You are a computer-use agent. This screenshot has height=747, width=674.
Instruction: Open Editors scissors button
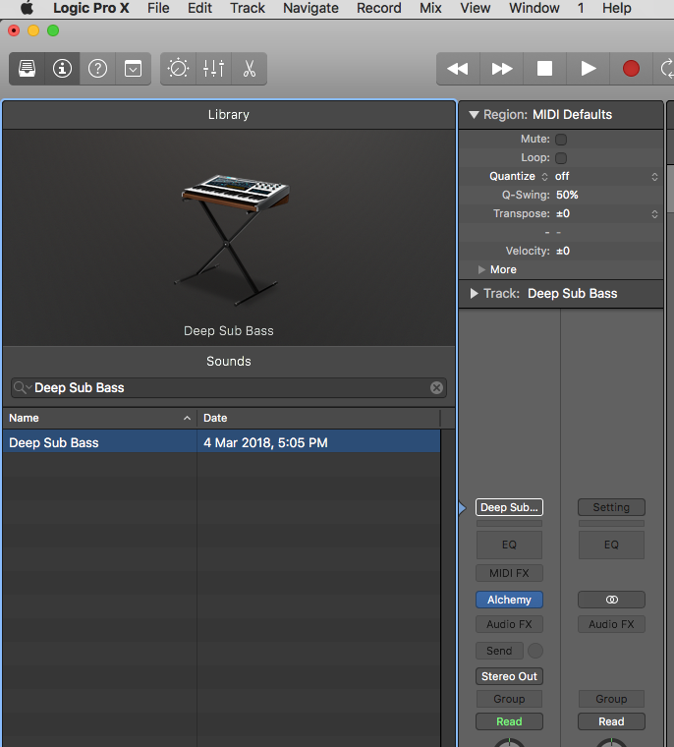(x=250, y=69)
